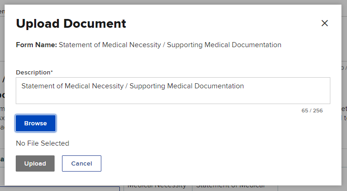Viewport: 347px width, 191px height.
Task: Click the empty second line of Description
Action: click(x=173, y=96)
